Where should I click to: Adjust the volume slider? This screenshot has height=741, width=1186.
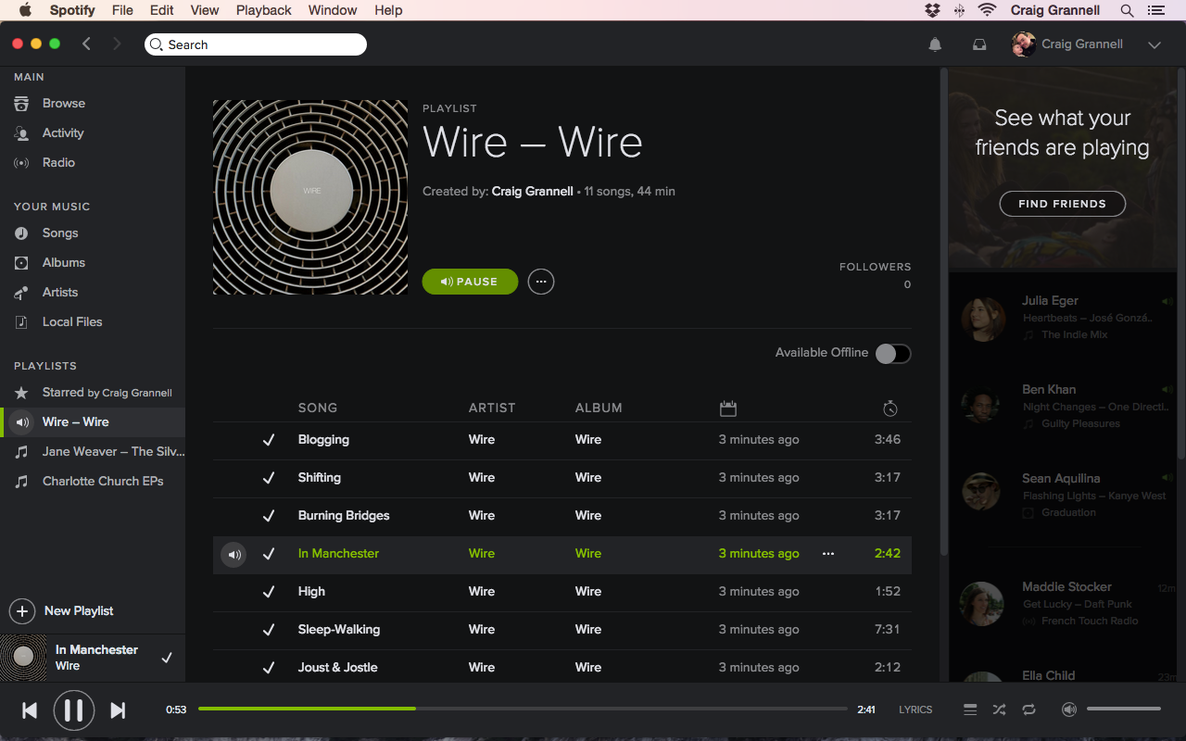pos(1123,710)
